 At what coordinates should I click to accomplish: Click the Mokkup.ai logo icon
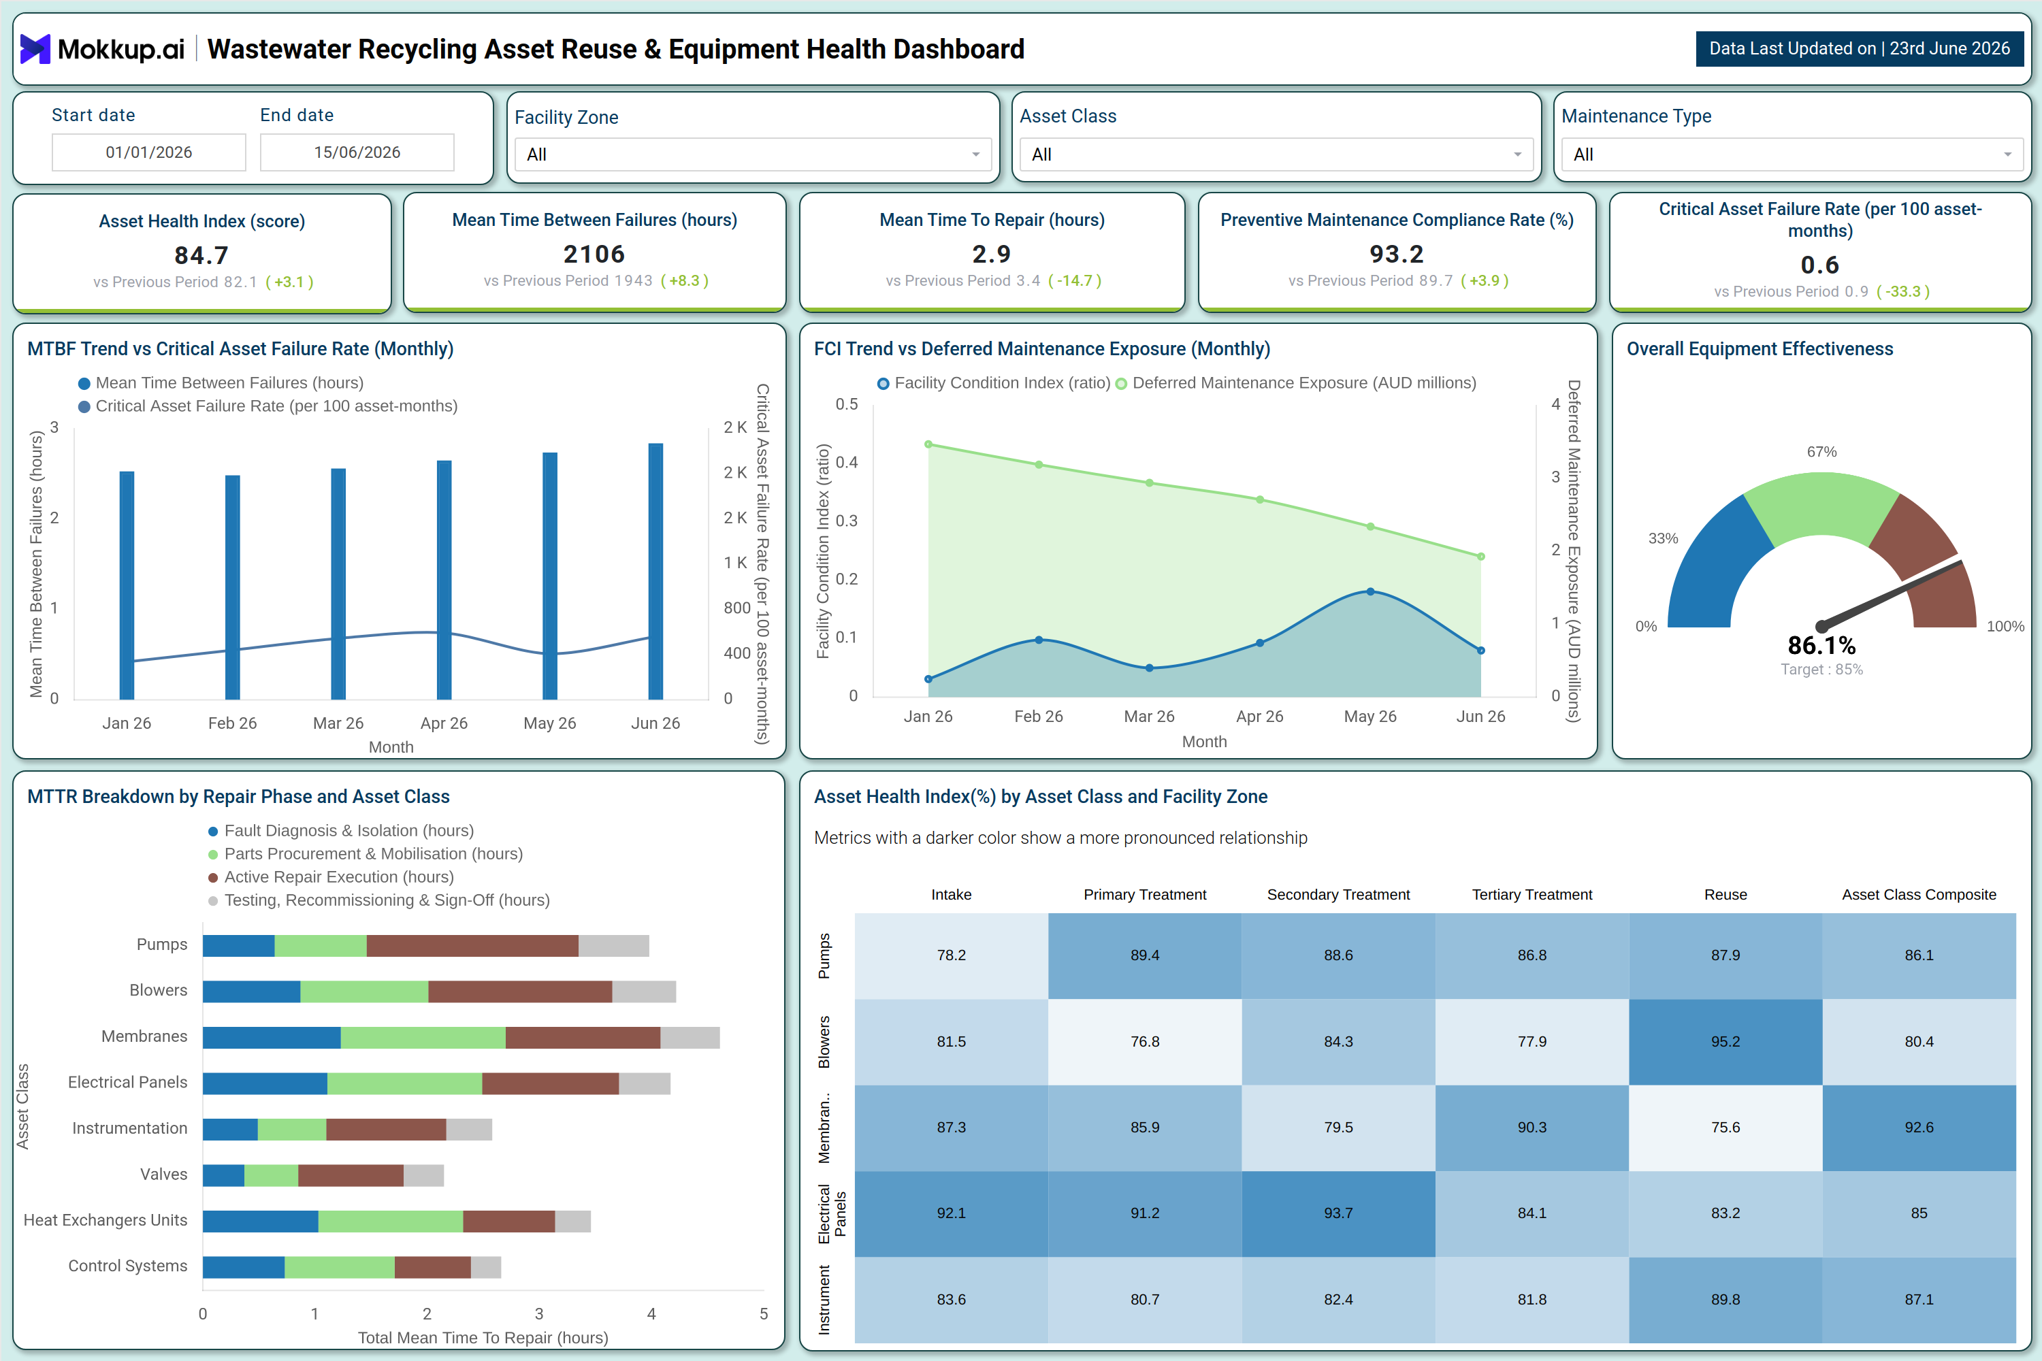(x=35, y=48)
